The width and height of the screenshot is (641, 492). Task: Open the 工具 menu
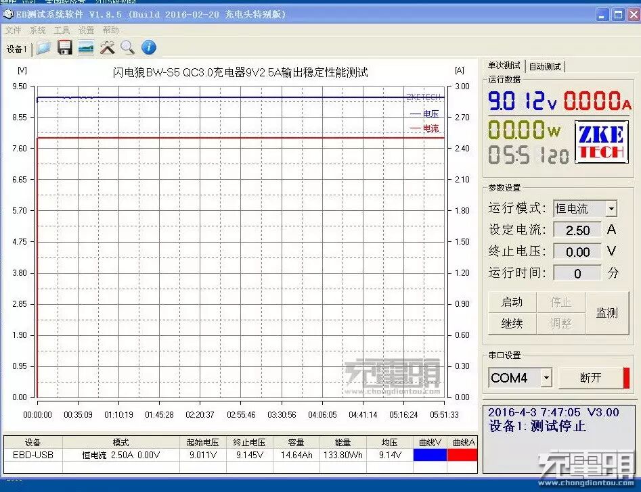62,30
